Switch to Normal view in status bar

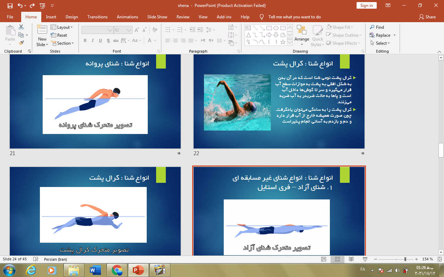(324, 259)
